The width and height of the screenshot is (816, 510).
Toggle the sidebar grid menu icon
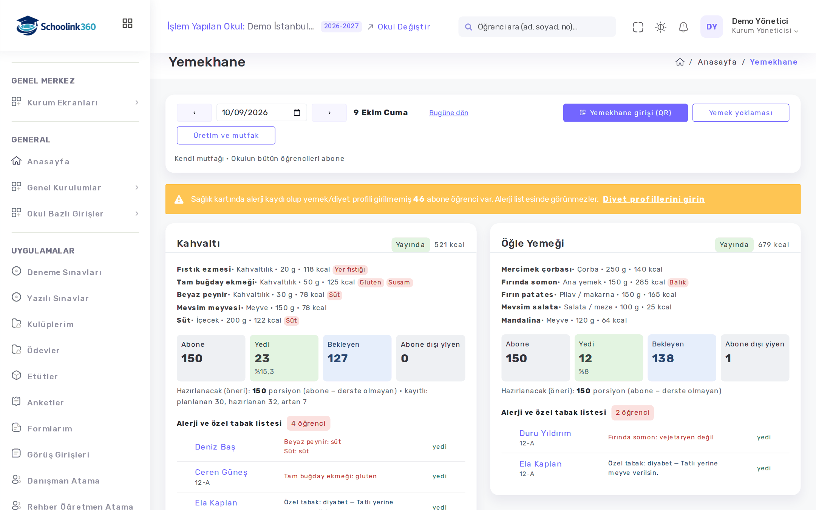tap(127, 23)
